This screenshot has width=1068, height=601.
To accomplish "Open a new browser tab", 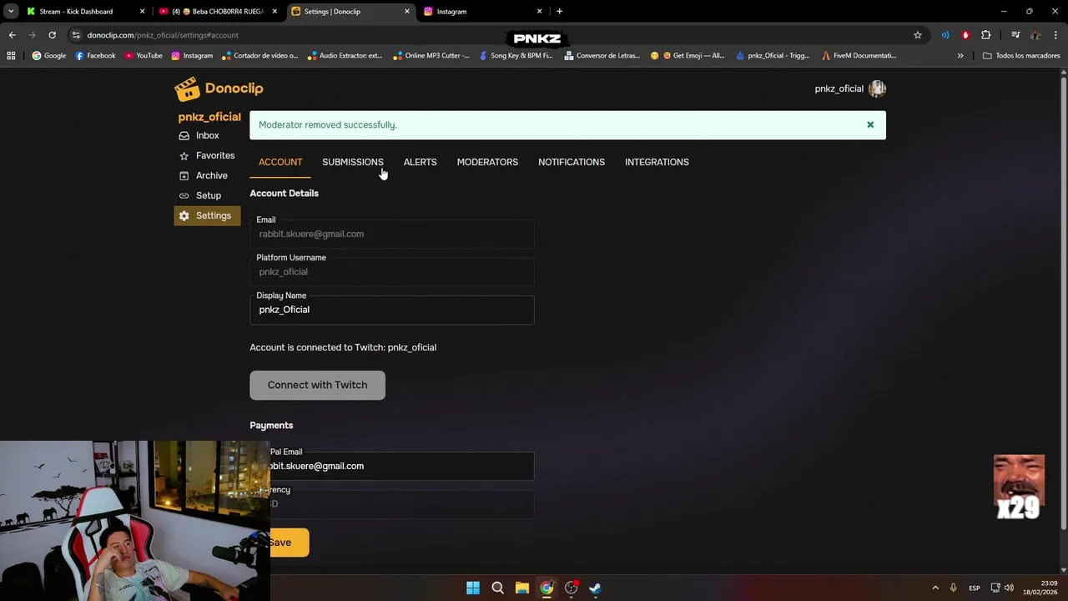I will coord(559,12).
